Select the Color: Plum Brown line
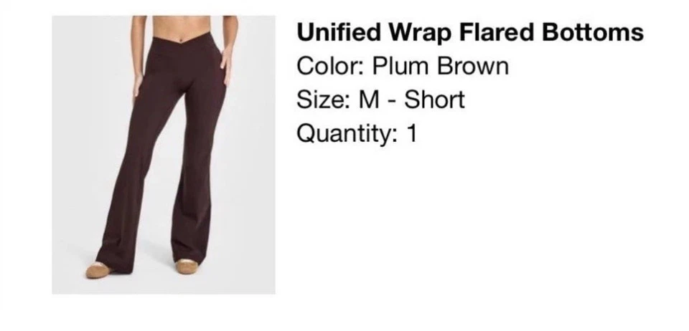 click(403, 66)
